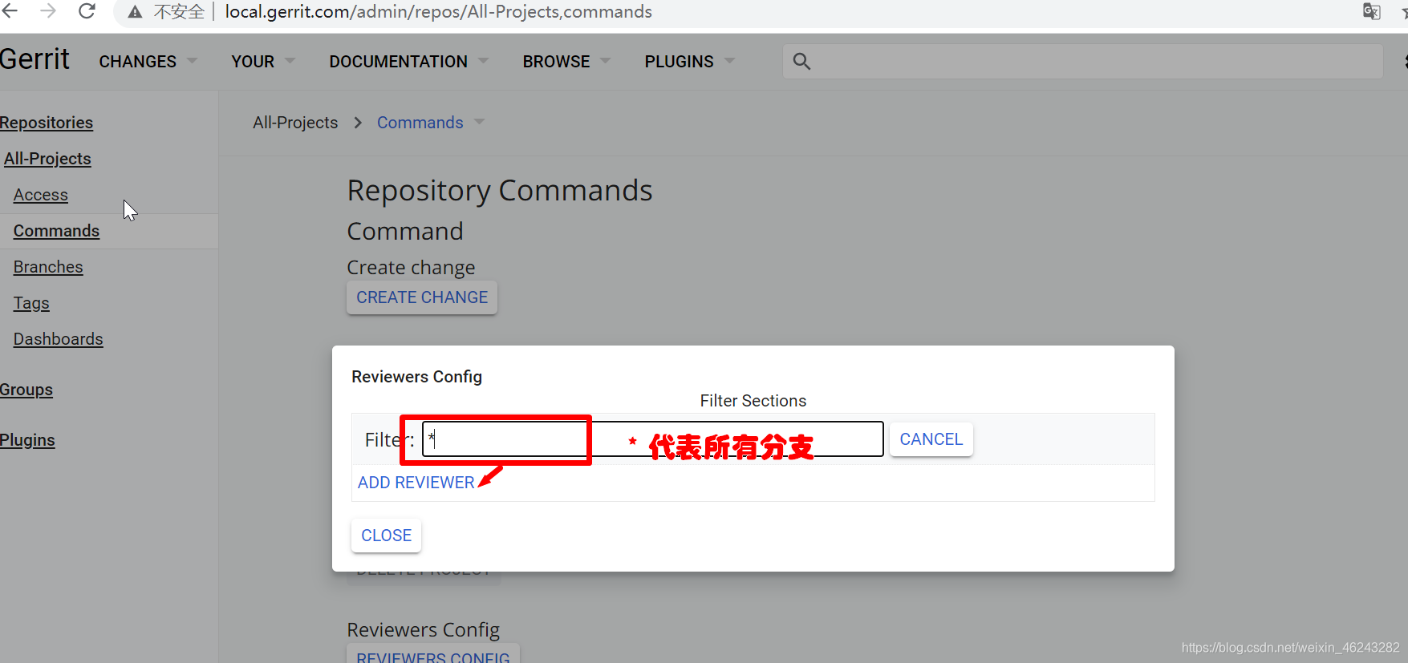Expand the CHANGES dropdown arrow
1408x663 pixels.
pyautogui.click(x=192, y=61)
